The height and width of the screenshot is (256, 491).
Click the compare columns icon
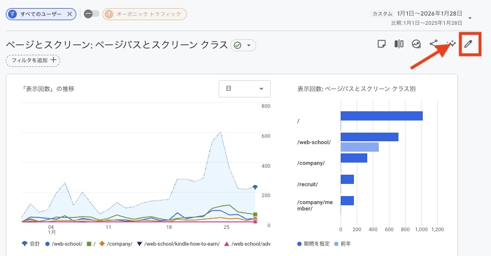coord(398,44)
